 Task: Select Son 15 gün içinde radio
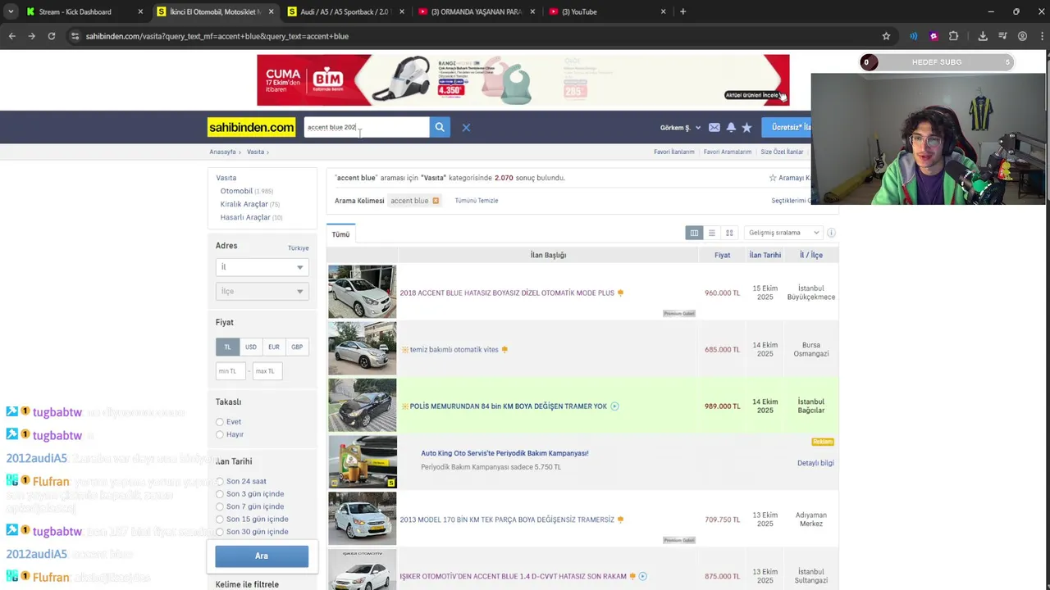pyautogui.click(x=220, y=520)
